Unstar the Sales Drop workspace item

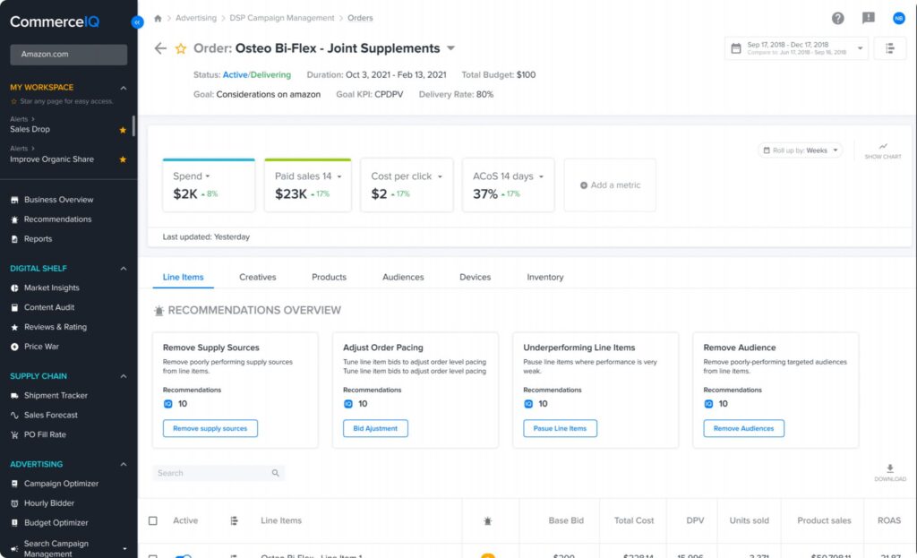pyautogui.click(x=123, y=130)
